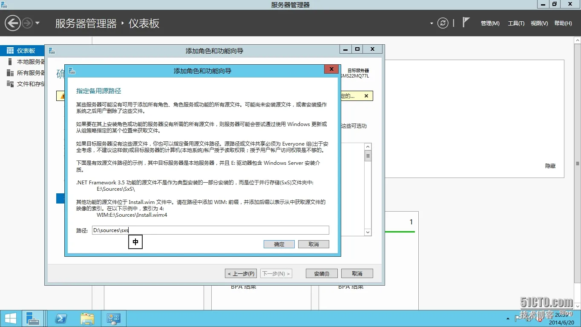
Task: Cancel the source path dialog with 取消
Action: (314, 244)
